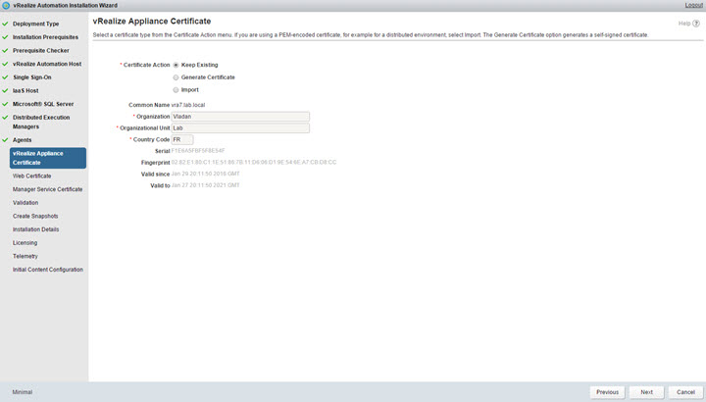Open the vRealize Automation Host step

tap(47, 64)
